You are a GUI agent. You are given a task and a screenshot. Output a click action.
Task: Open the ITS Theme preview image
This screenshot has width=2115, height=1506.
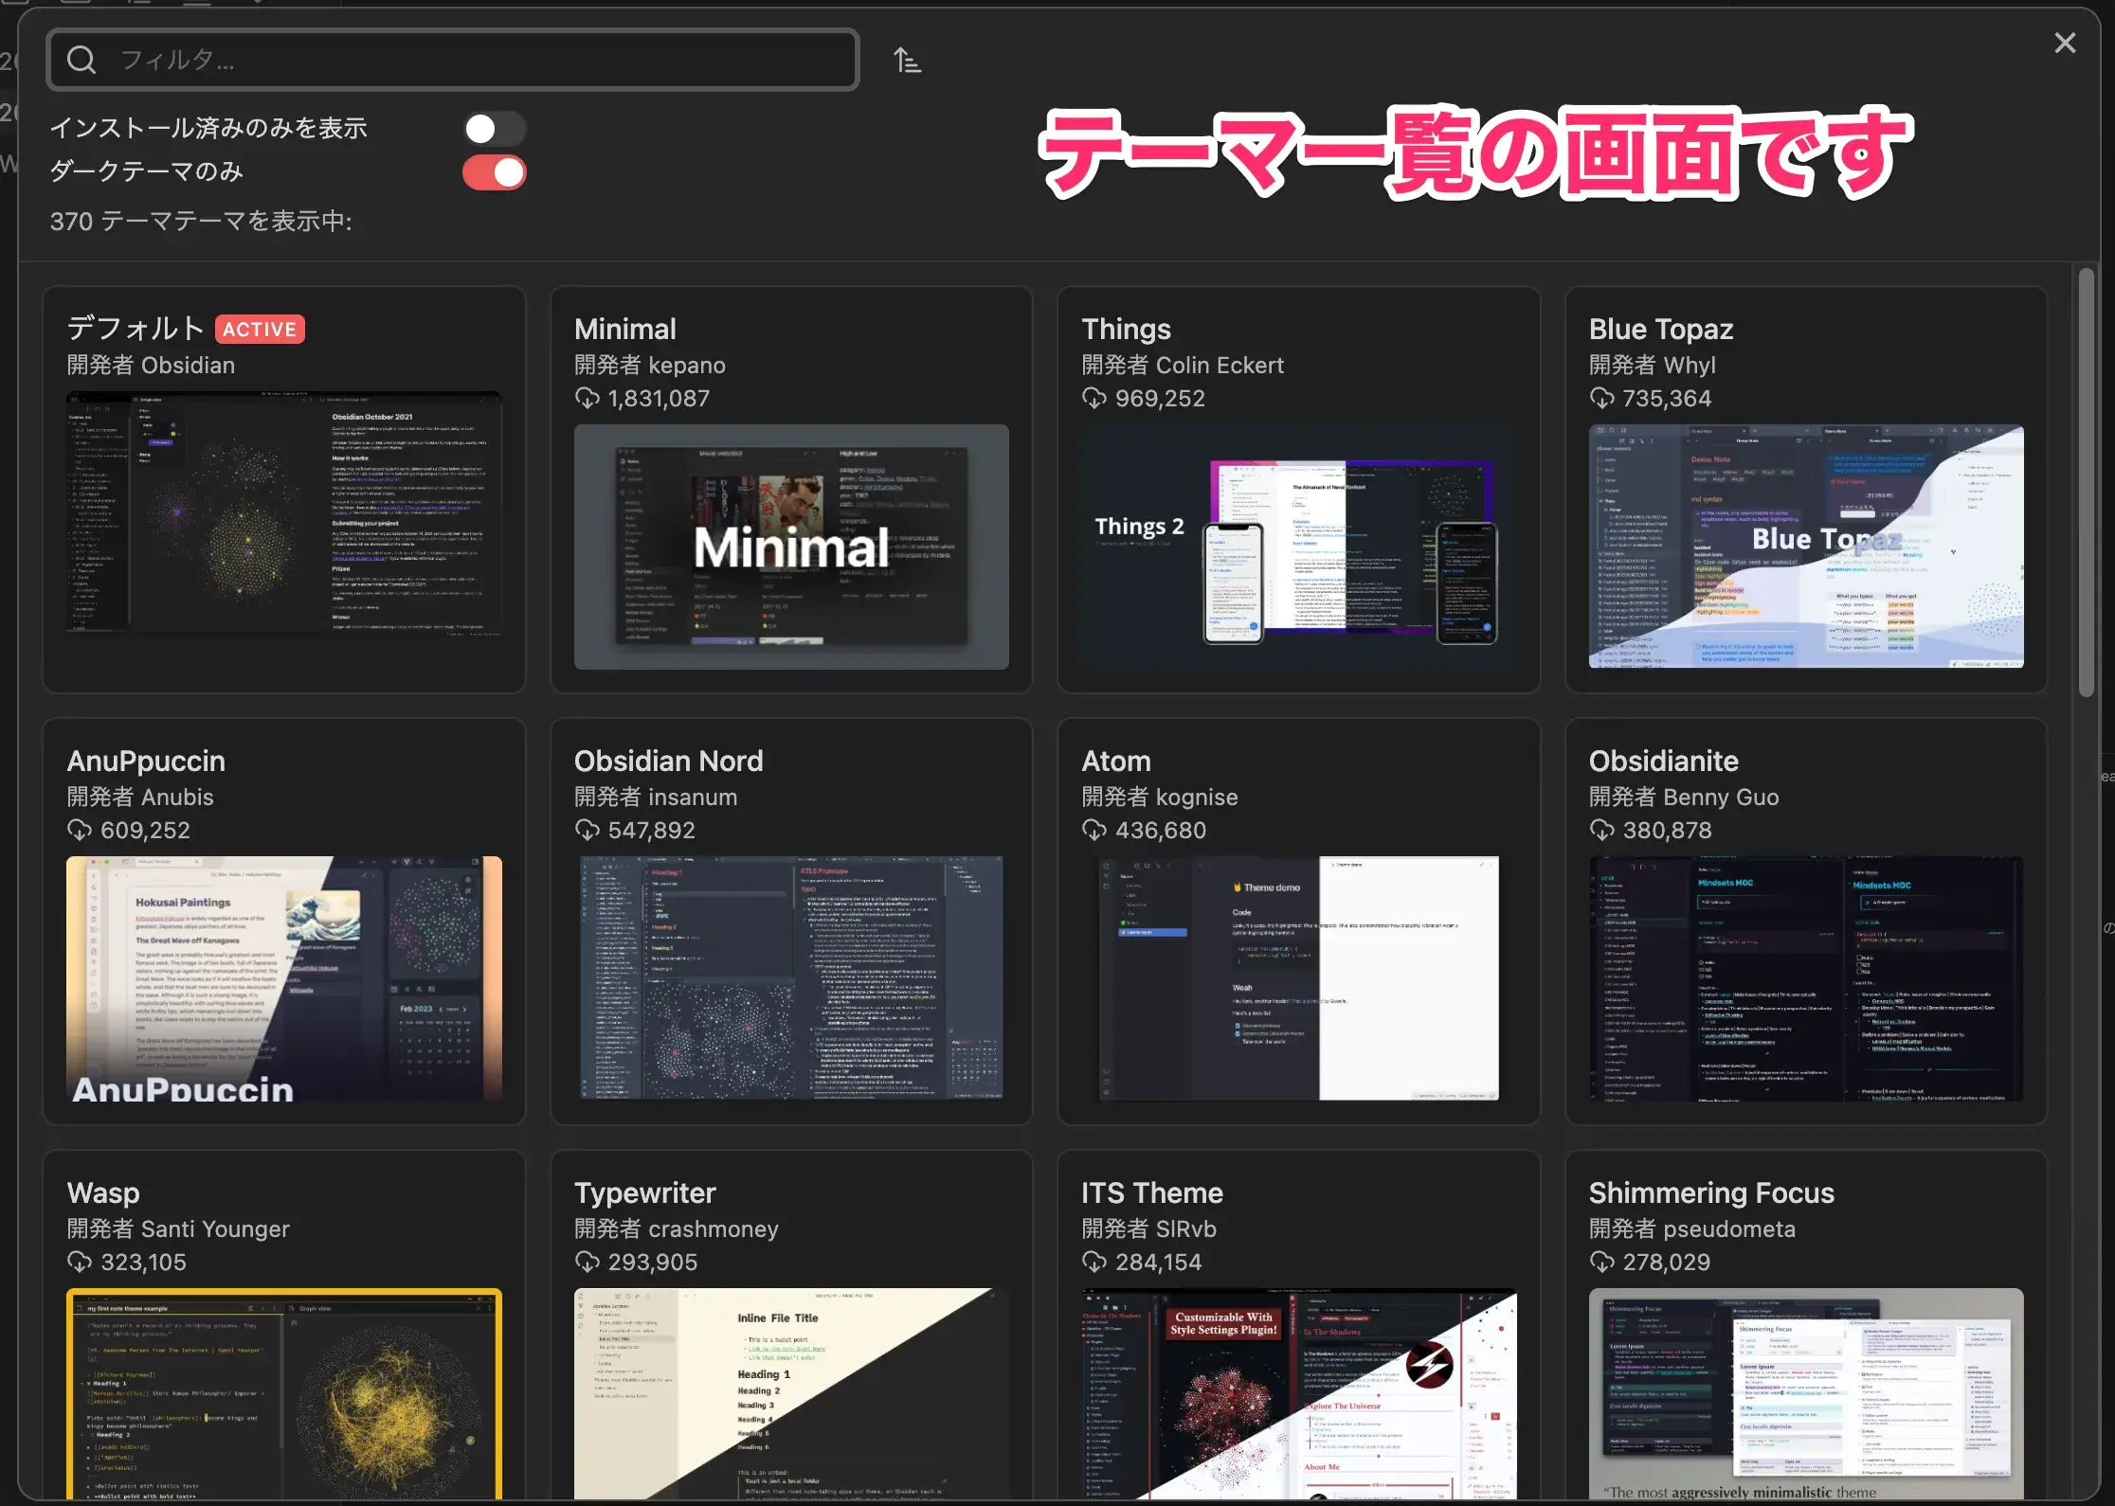(1299, 1394)
